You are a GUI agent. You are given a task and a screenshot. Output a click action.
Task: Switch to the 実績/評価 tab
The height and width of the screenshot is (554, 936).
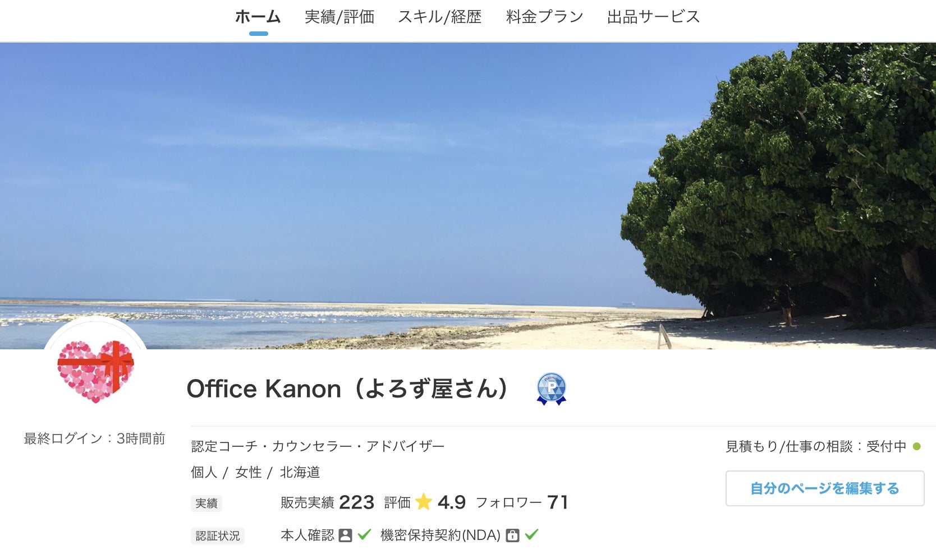point(339,17)
